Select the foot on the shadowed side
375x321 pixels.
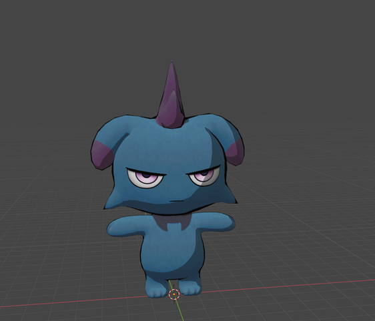[190, 286]
